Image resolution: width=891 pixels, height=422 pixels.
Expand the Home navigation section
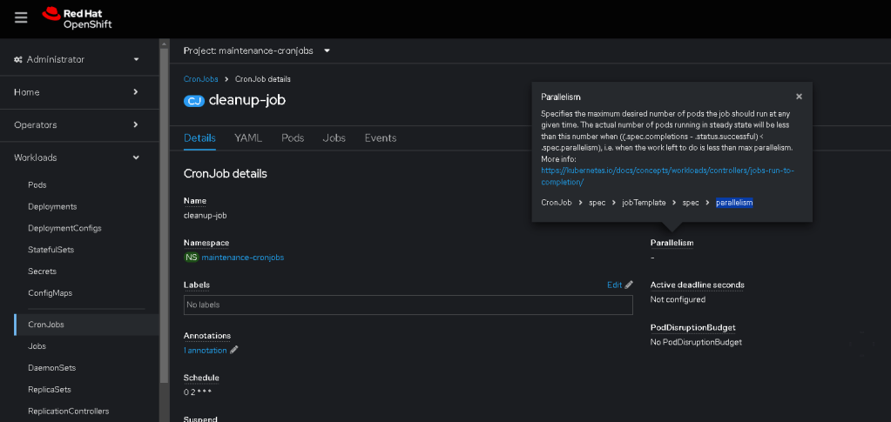(x=78, y=92)
